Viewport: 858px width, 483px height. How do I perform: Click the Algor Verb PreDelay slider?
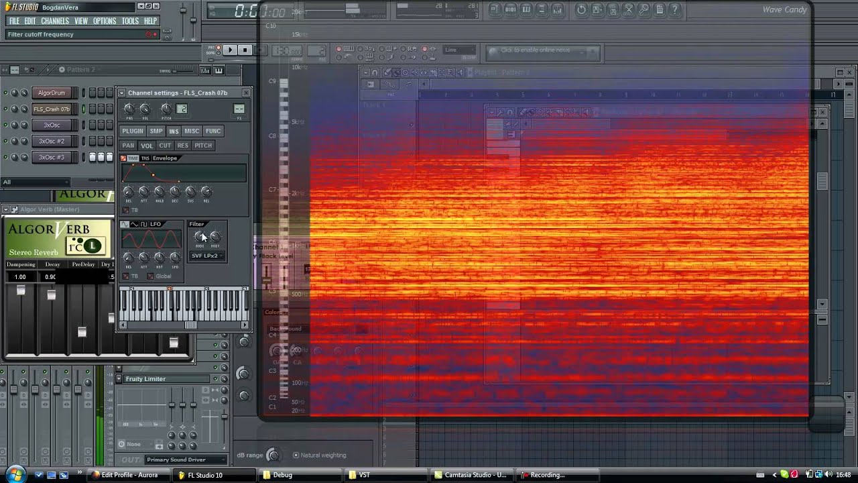(x=82, y=332)
